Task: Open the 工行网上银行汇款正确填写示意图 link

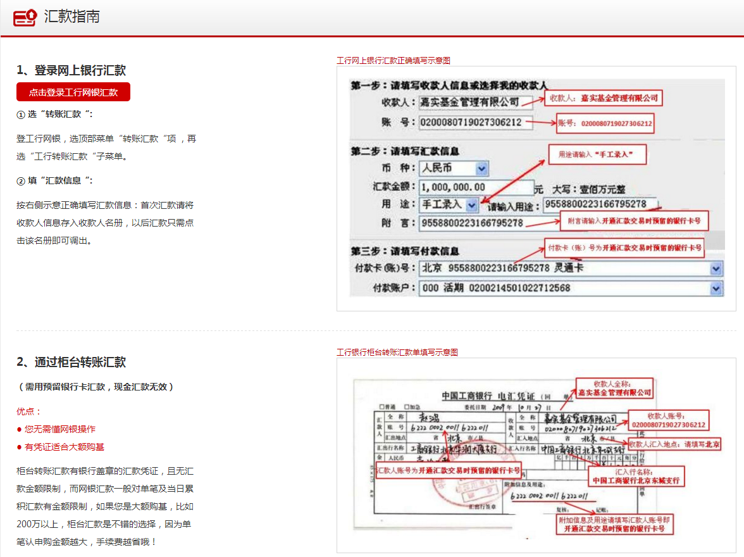Action: click(x=394, y=60)
